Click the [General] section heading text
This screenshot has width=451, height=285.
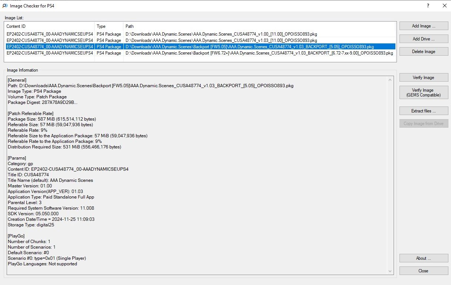click(x=17, y=80)
